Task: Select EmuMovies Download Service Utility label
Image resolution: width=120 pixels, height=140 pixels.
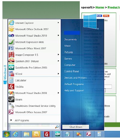Action: click(x=35, y=106)
